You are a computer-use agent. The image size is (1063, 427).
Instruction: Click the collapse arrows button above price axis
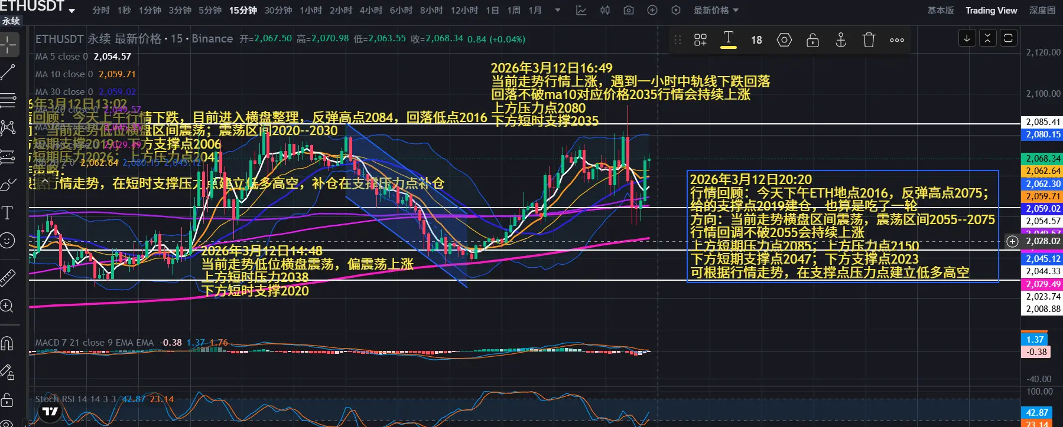(x=987, y=38)
